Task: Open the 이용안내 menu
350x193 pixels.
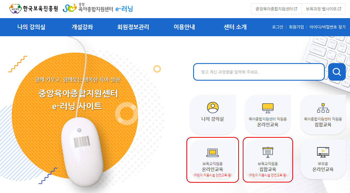Action: click(x=184, y=27)
